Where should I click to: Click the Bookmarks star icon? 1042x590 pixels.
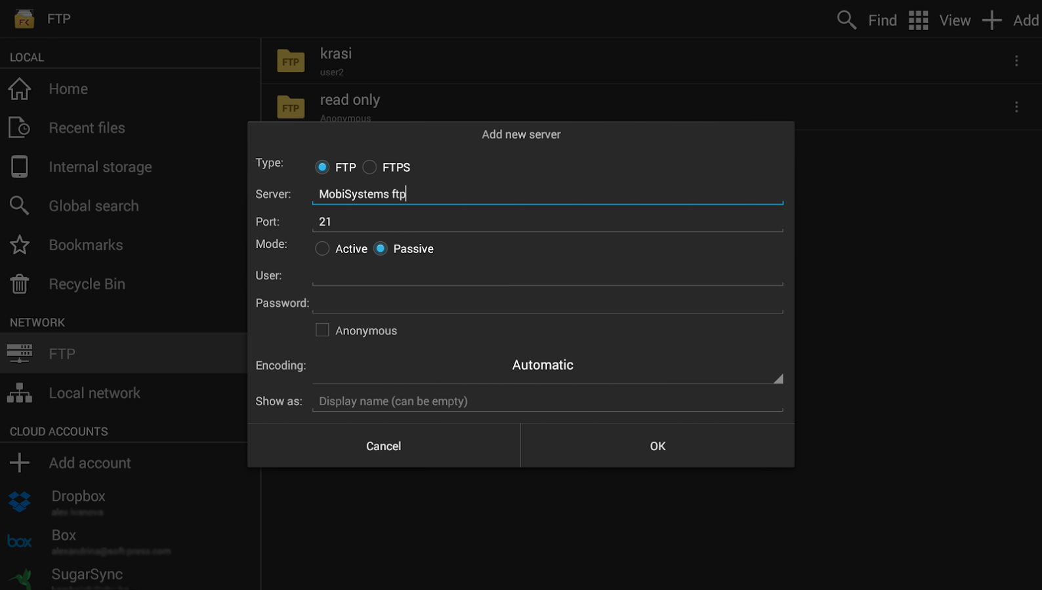click(x=20, y=245)
